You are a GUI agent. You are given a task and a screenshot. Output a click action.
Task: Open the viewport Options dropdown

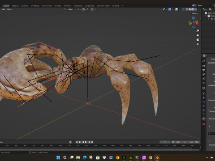point(196,13)
